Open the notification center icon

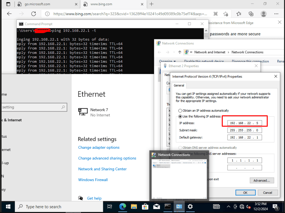coord(276,207)
